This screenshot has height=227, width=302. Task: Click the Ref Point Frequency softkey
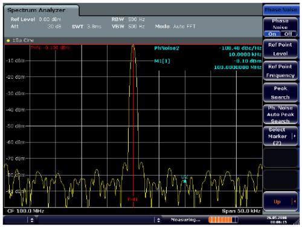click(280, 71)
